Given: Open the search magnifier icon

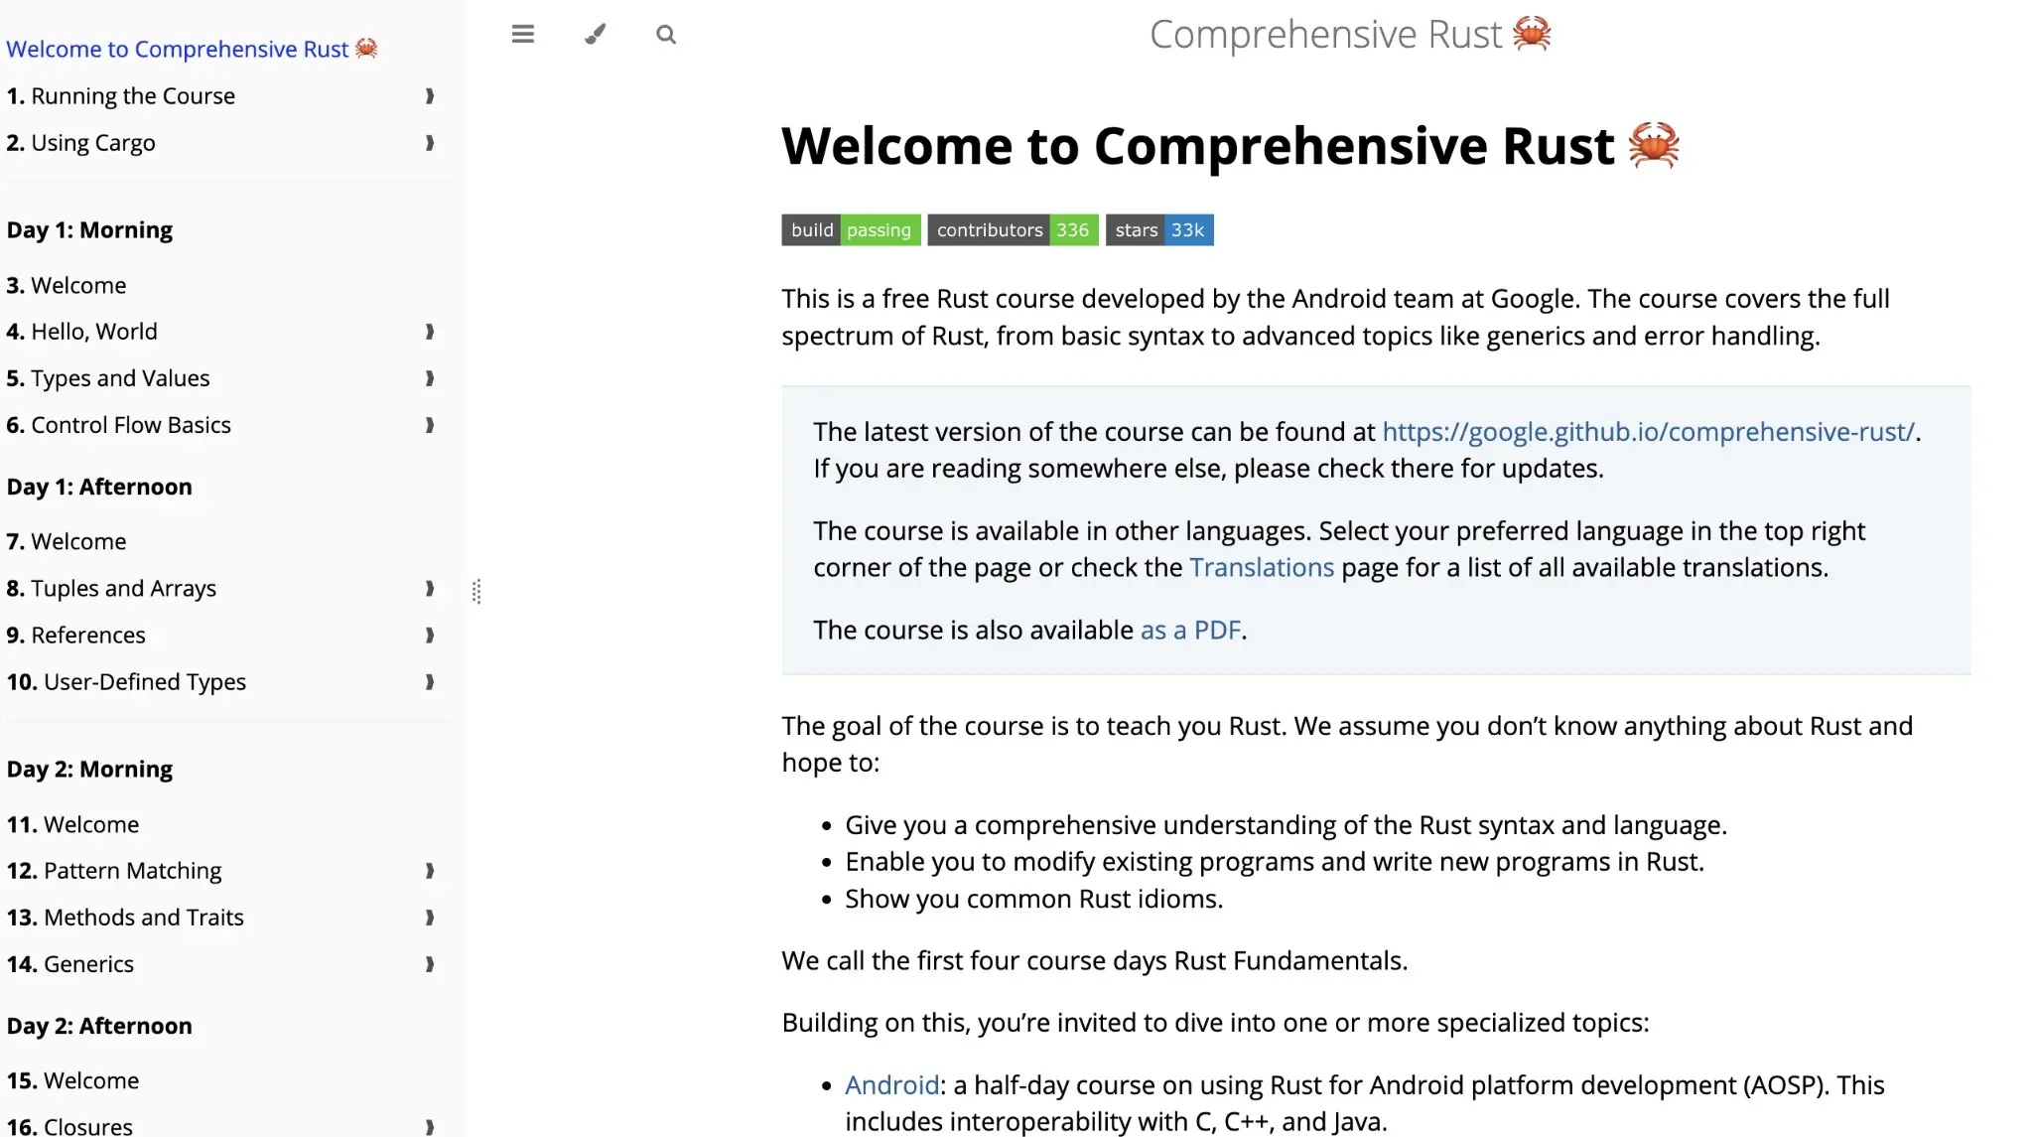Looking at the screenshot, I should [x=666, y=35].
